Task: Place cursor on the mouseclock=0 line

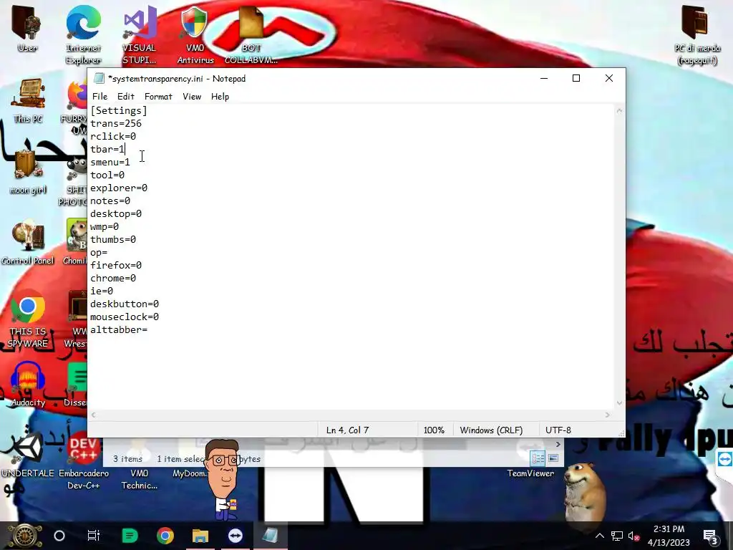Action: coord(125,317)
